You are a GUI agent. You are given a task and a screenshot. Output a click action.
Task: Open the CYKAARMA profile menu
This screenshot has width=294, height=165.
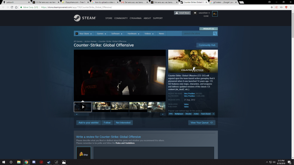(135, 18)
